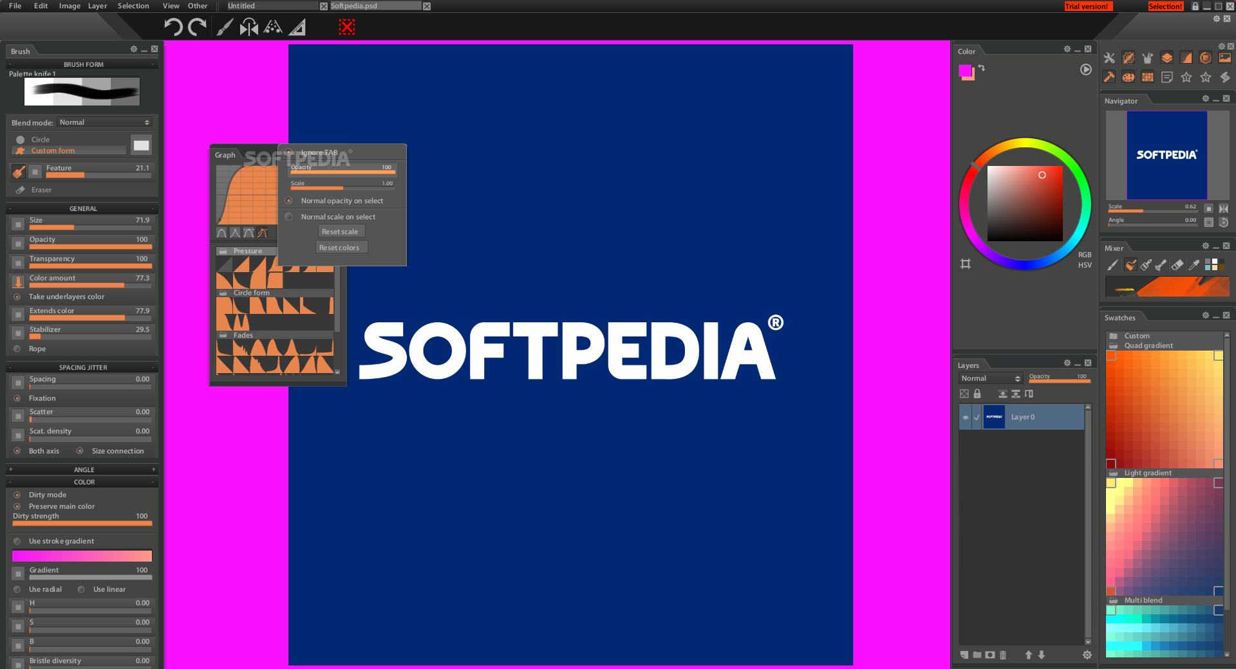Open the Layer menu
This screenshot has width=1236, height=669.
coord(97,6)
